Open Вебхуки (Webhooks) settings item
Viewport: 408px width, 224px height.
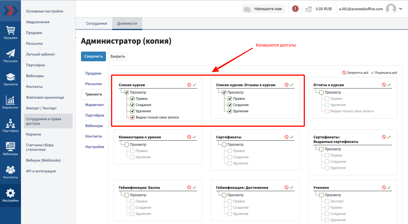(43, 160)
